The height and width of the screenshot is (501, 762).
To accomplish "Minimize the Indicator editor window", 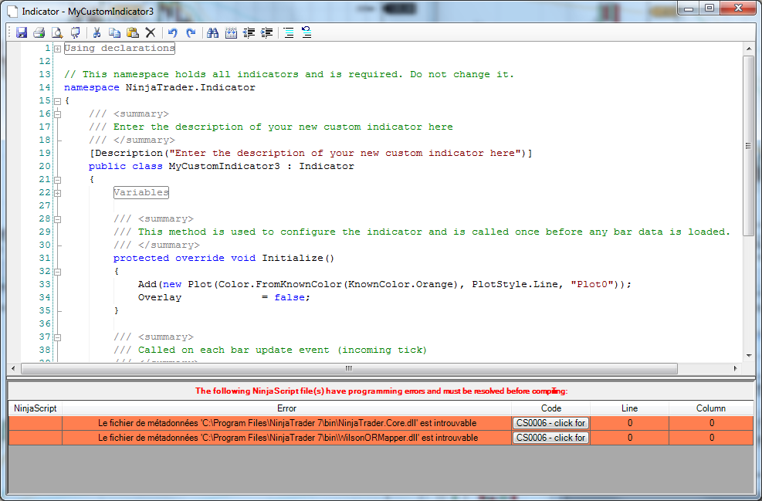I will click(689, 8).
